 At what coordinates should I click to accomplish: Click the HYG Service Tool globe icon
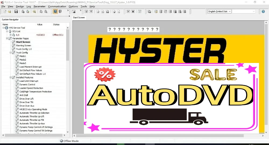pos(6,28)
